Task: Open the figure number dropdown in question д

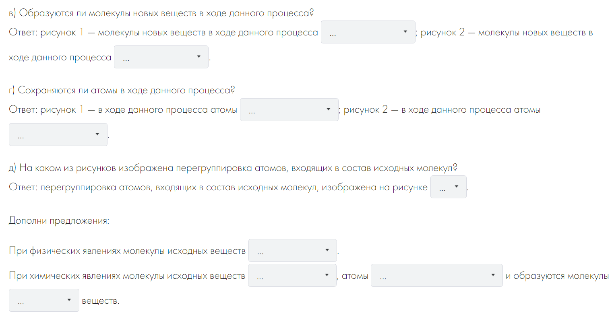Action: (448, 187)
